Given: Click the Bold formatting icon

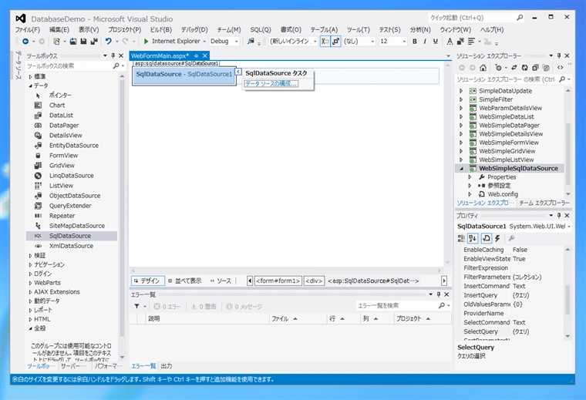Looking at the screenshot, I should (x=415, y=42).
